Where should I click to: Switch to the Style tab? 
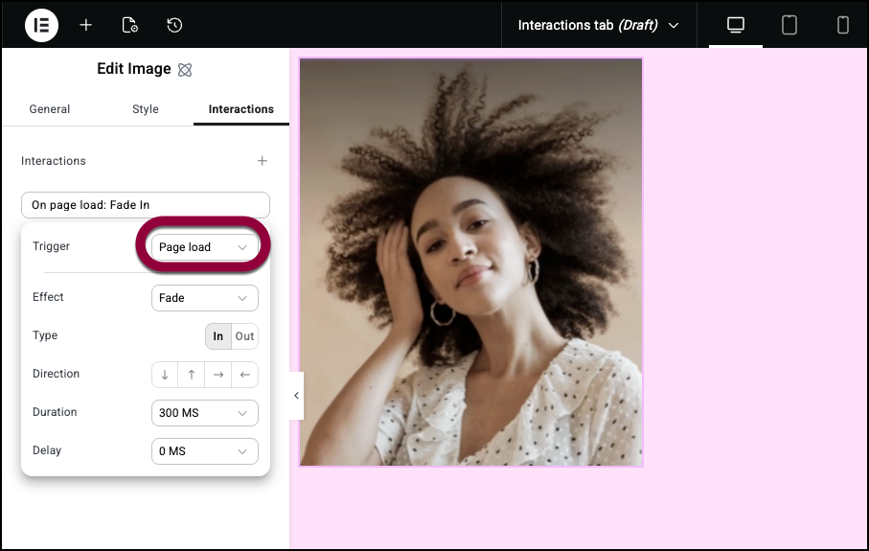pos(146,109)
